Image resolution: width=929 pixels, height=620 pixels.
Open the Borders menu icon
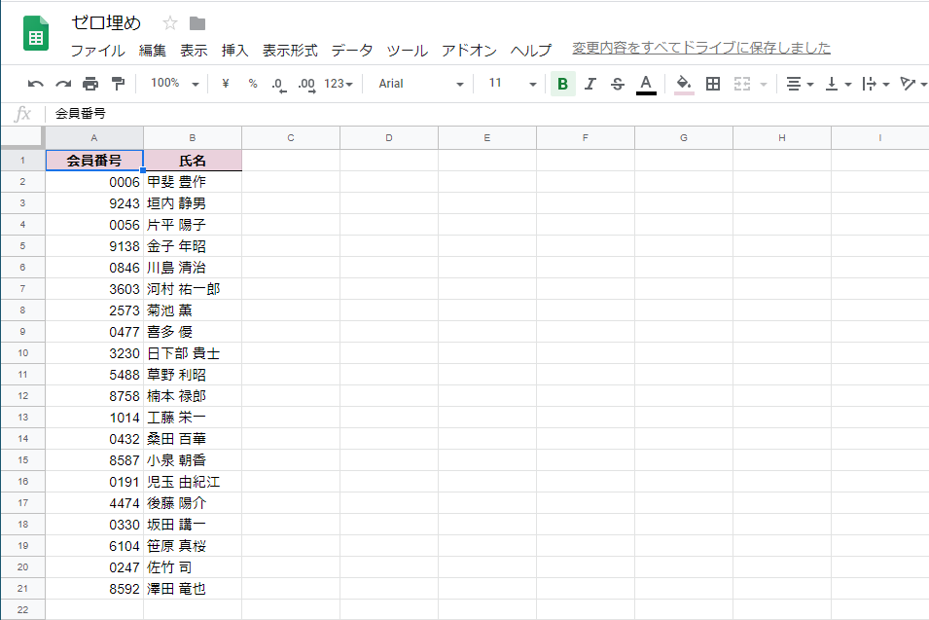pos(712,84)
